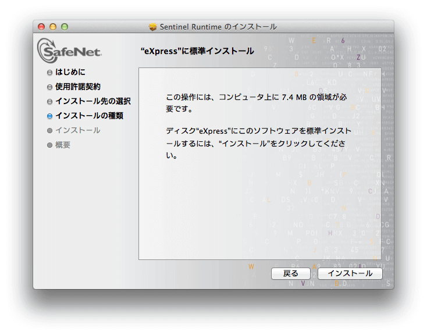Zoom the window with green button

(x=65, y=27)
